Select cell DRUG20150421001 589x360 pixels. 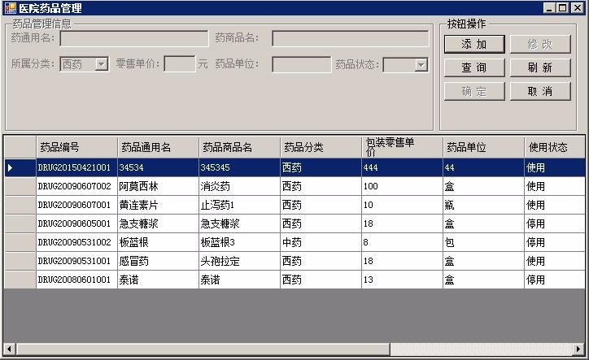pyautogui.click(x=77, y=167)
